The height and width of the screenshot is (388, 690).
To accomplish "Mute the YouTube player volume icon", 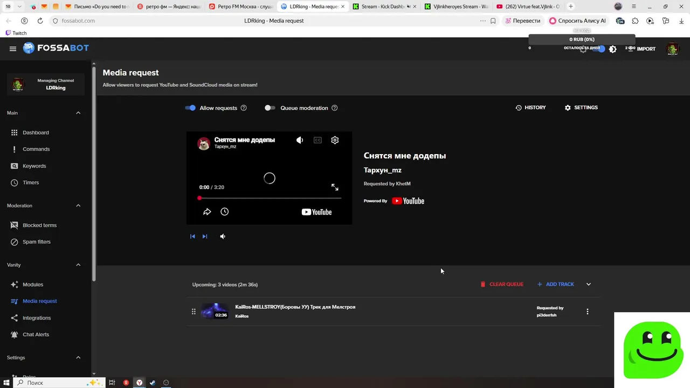I will coord(300,140).
